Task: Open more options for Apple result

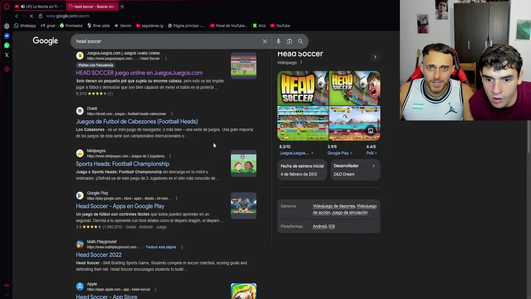Action: pos(155,289)
